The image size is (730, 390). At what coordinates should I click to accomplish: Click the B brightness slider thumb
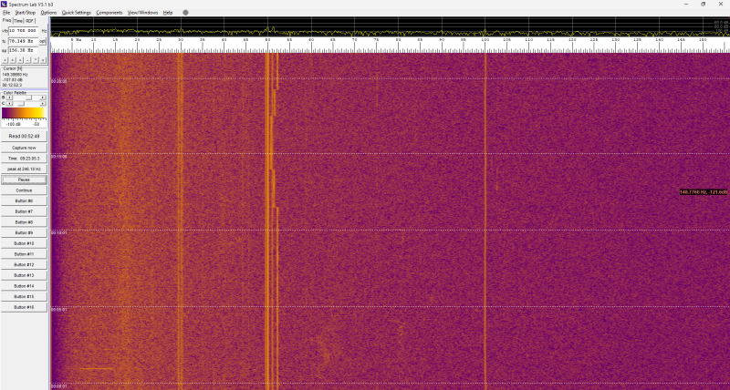(28, 97)
